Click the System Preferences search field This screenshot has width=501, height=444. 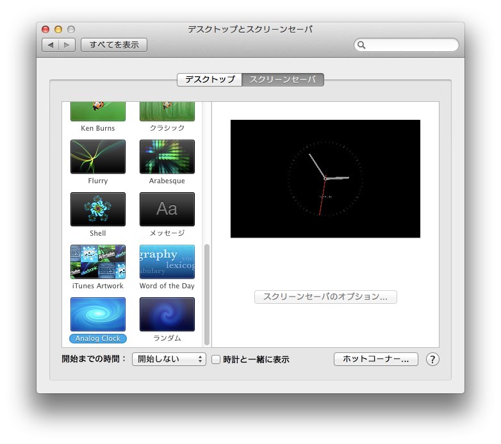pyautogui.click(x=406, y=45)
